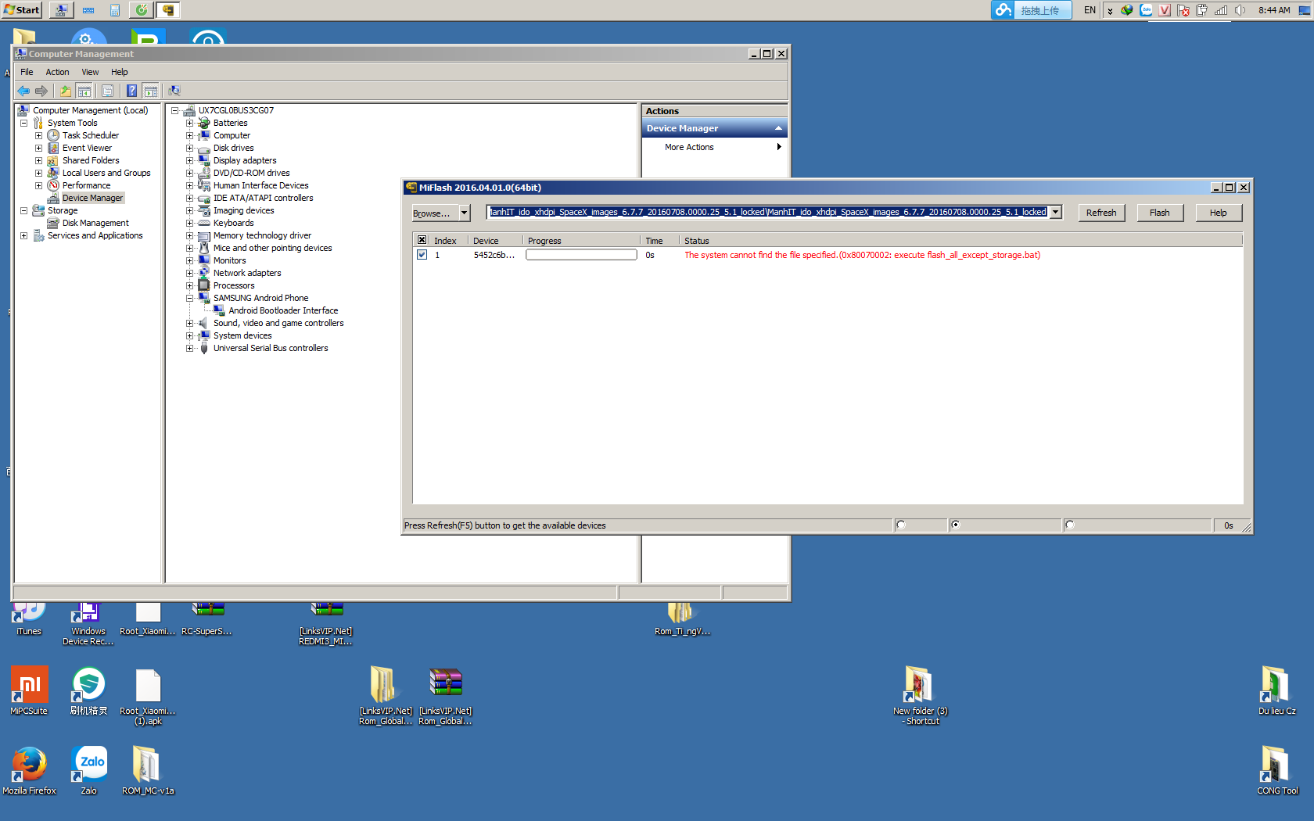Expand Services and Applications in console tree

point(23,235)
